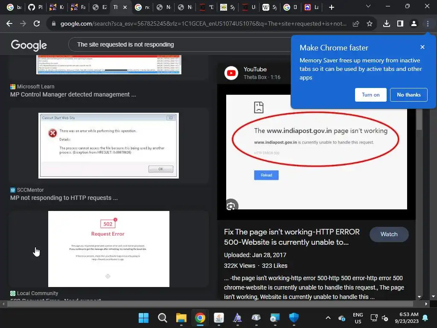The width and height of the screenshot is (437, 328).
Task: View site info via the lock icon
Action: click(54, 24)
